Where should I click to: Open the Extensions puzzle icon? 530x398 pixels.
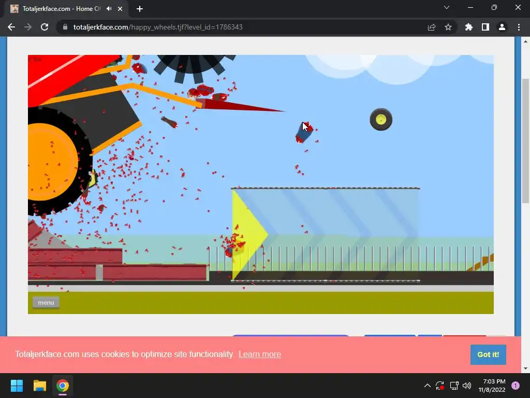pos(468,27)
